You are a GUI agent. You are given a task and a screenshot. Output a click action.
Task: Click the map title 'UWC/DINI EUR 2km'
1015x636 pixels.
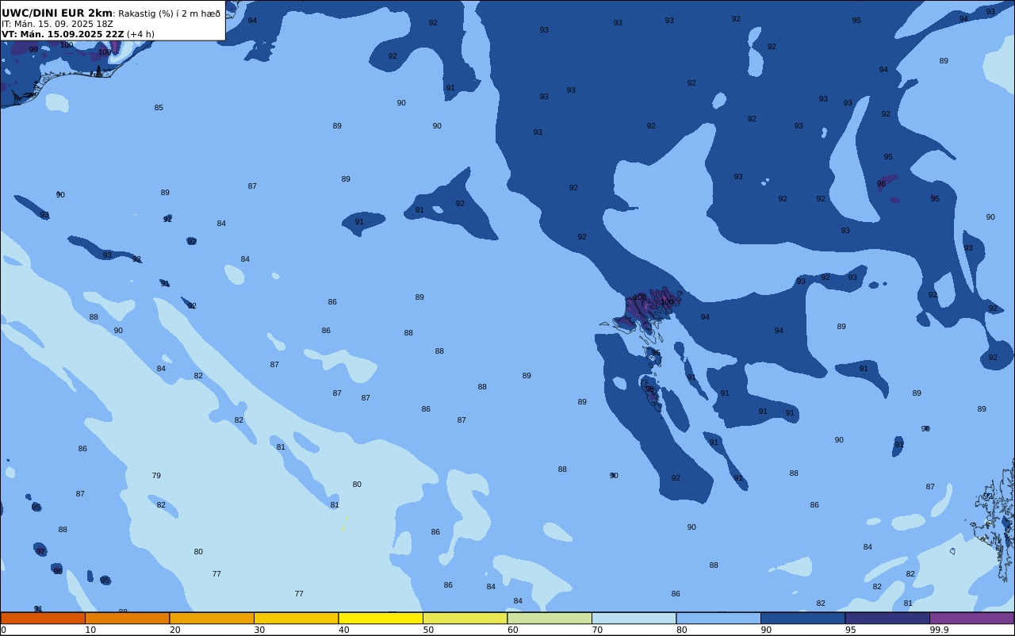point(57,13)
